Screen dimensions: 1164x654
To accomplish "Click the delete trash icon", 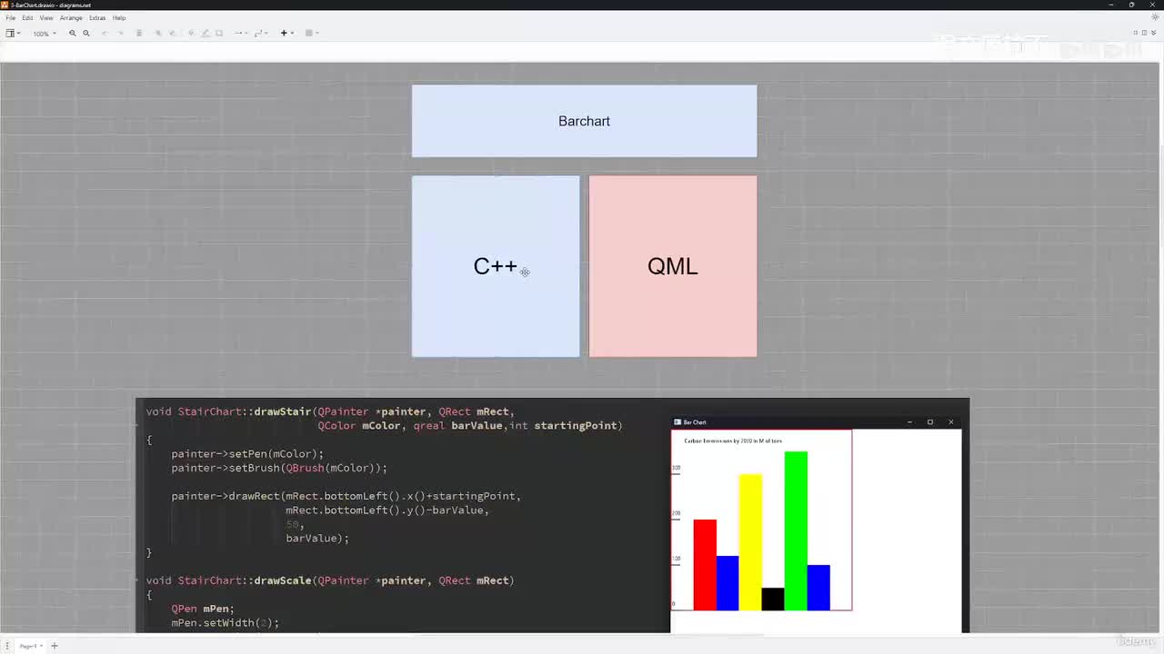I will coord(139,34).
